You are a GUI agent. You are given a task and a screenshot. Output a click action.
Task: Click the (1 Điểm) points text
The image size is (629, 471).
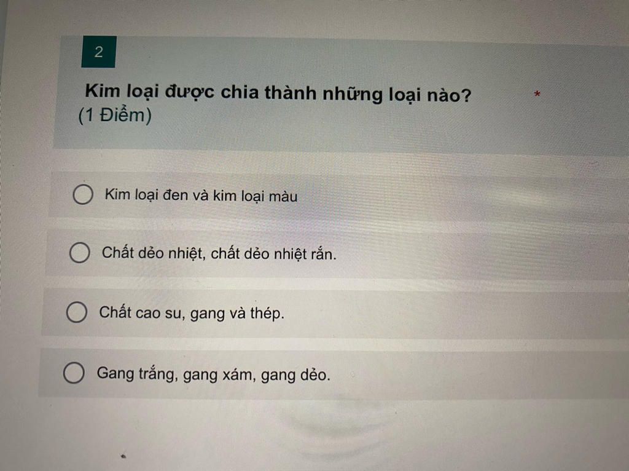coord(115,116)
